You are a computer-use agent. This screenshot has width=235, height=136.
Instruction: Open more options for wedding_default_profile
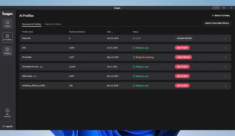pos(225,85)
